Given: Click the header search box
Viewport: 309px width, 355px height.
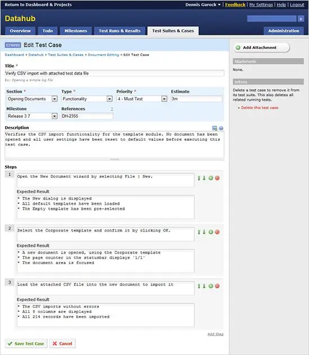Looking at the screenshot, I should [272, 19].
